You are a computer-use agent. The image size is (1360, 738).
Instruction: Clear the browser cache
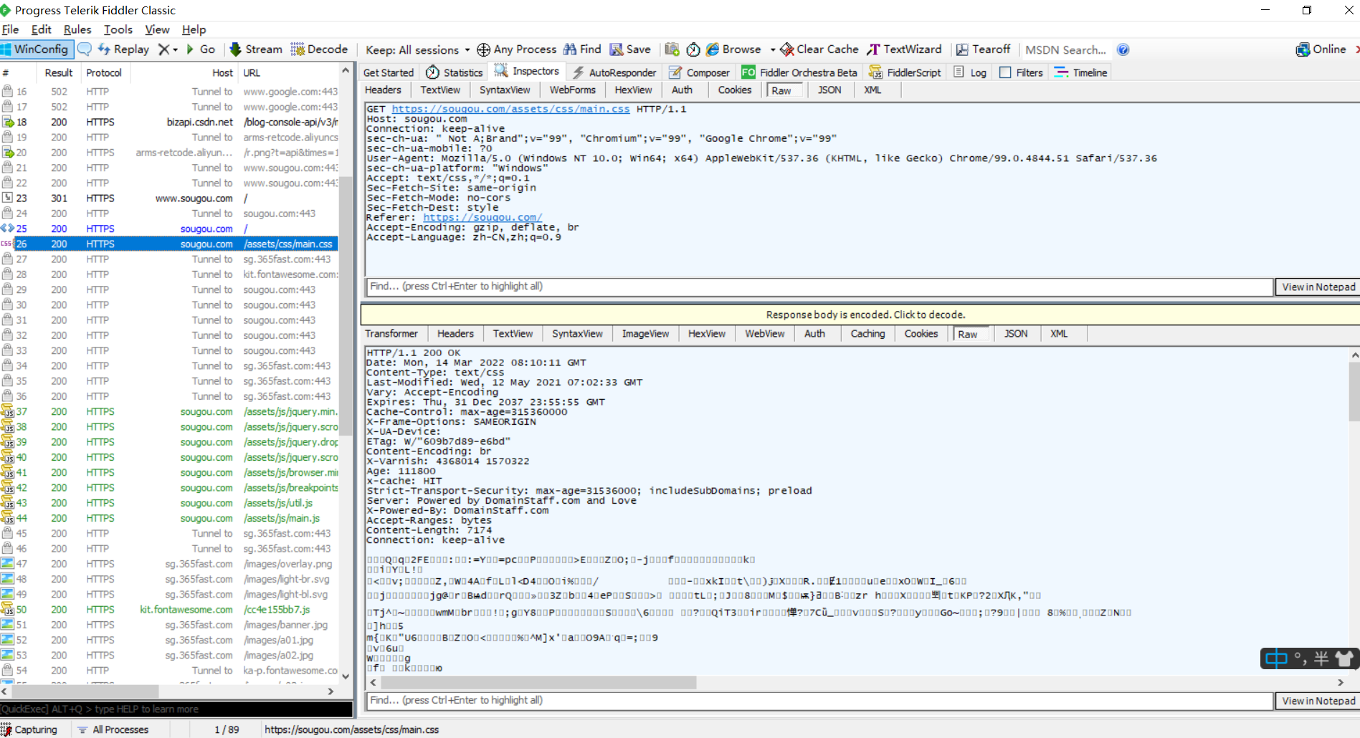tap(819, 49)
